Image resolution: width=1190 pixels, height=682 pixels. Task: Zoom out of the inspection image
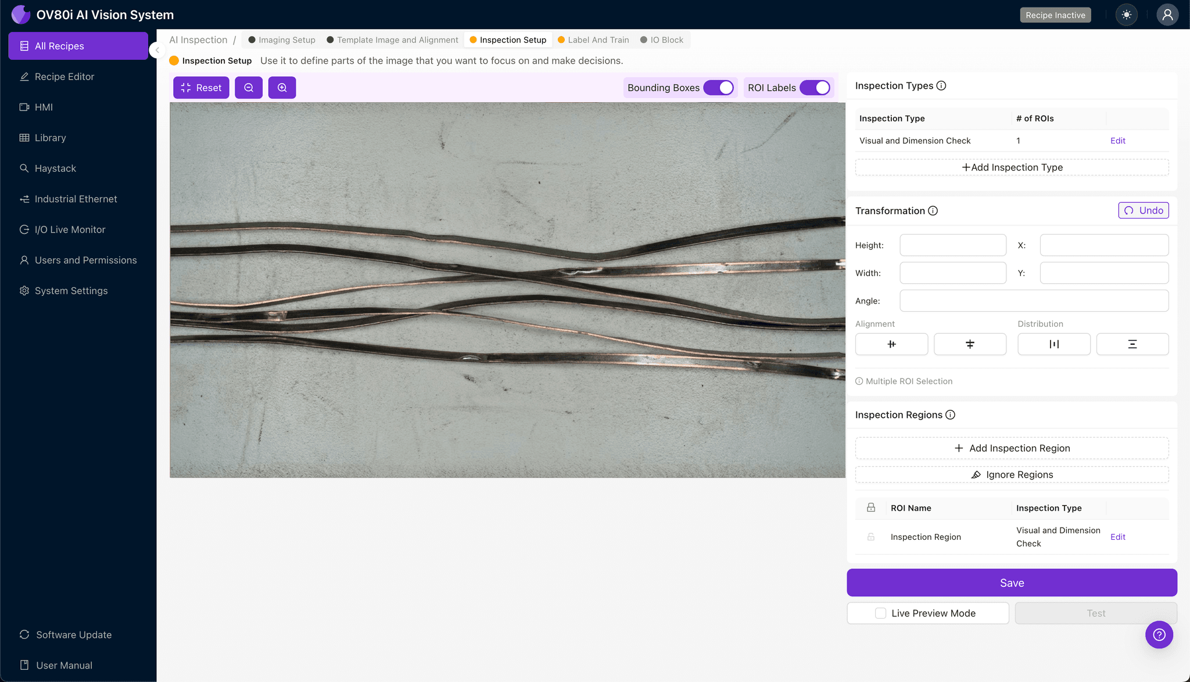(x=249, y=87)
